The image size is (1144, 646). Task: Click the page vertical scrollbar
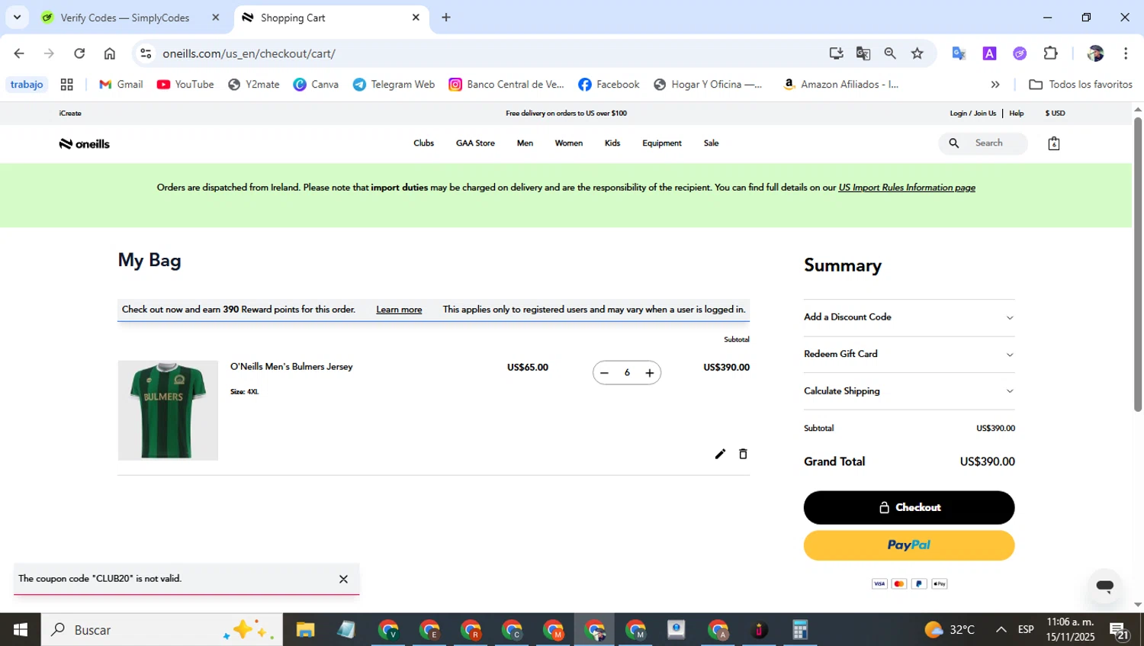1138,264
